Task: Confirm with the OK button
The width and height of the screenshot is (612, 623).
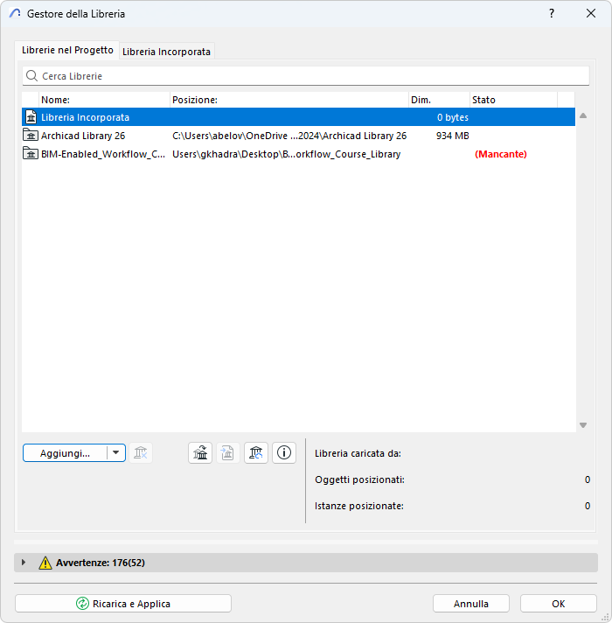Action: tap(559, 604)
